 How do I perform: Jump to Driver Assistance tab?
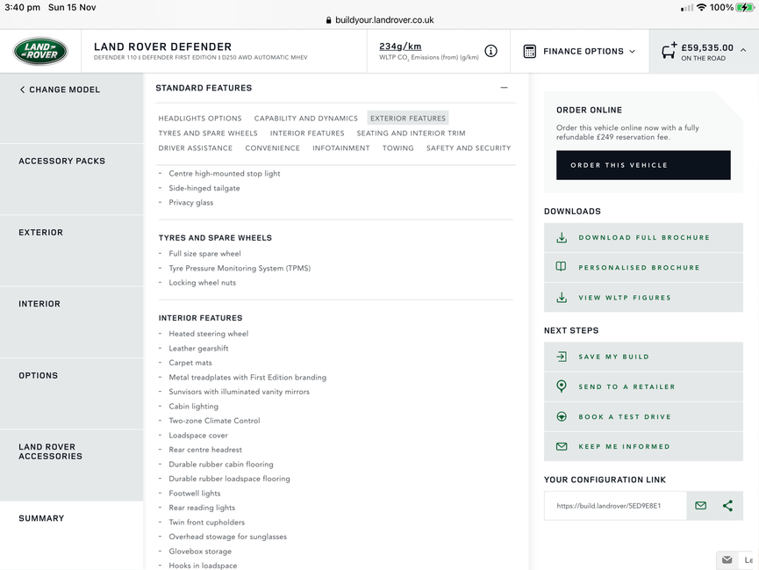click(196, 148)
